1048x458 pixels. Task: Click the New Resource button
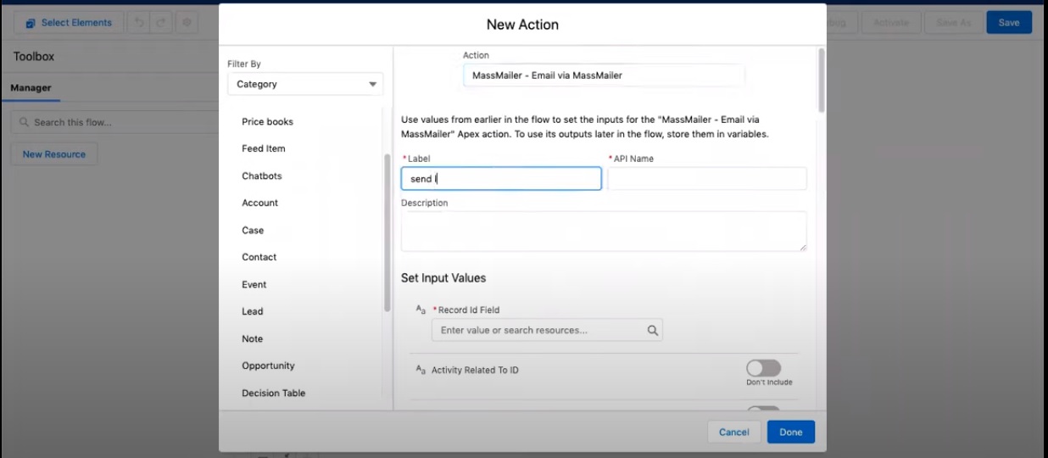pyautogui.click(x=54, y=154)
